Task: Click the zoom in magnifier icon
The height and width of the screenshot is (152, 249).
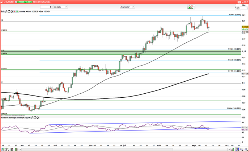Action: click(x=246, y=149)
